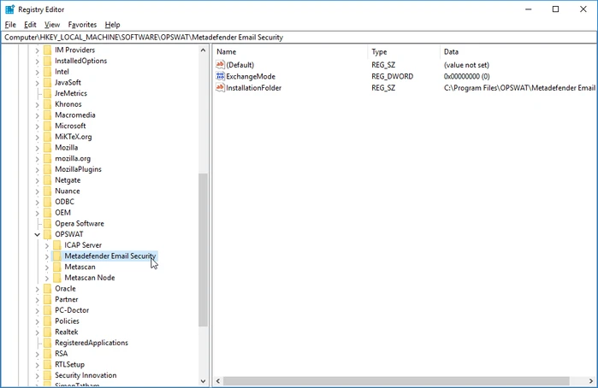Viewport: 598px width, 388px height.
Task: Select the RSA key
Action: tap(61, 354)
